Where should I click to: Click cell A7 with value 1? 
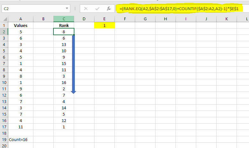click(x=21, y=63)
